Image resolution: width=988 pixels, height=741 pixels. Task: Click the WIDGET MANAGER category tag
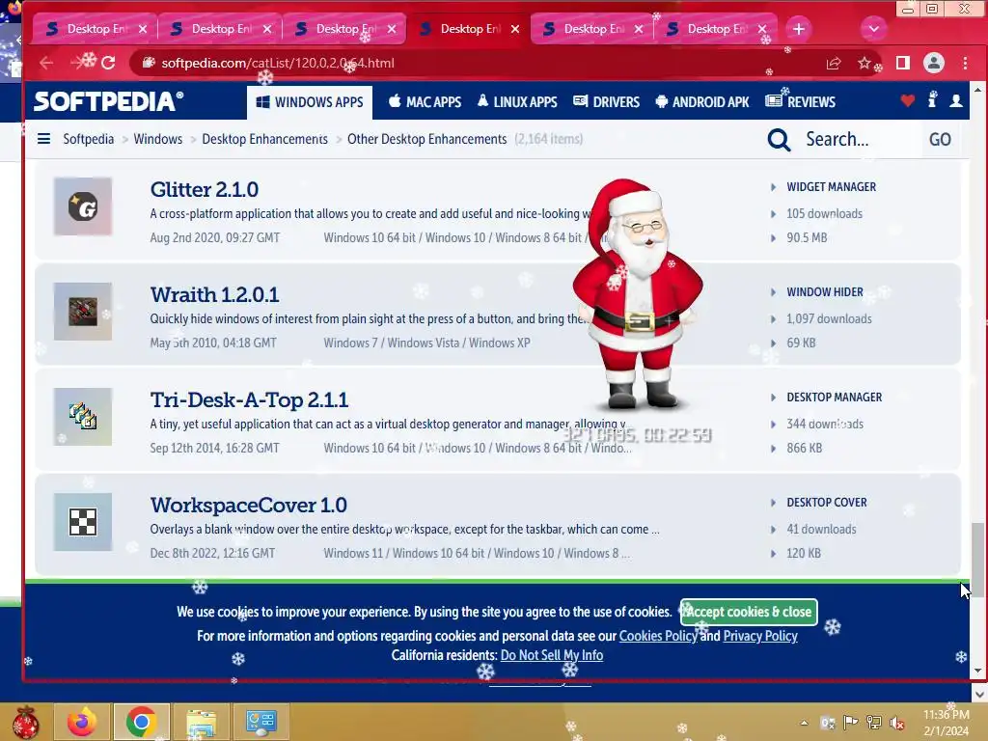point(831,186)
